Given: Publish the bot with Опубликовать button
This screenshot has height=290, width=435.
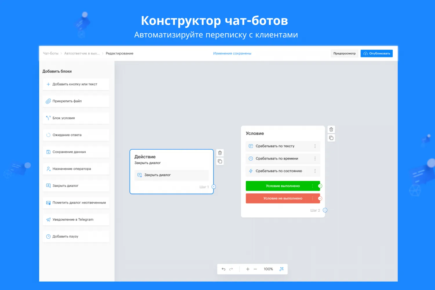Looking at the screenshot, I should [x=376, y=53].
